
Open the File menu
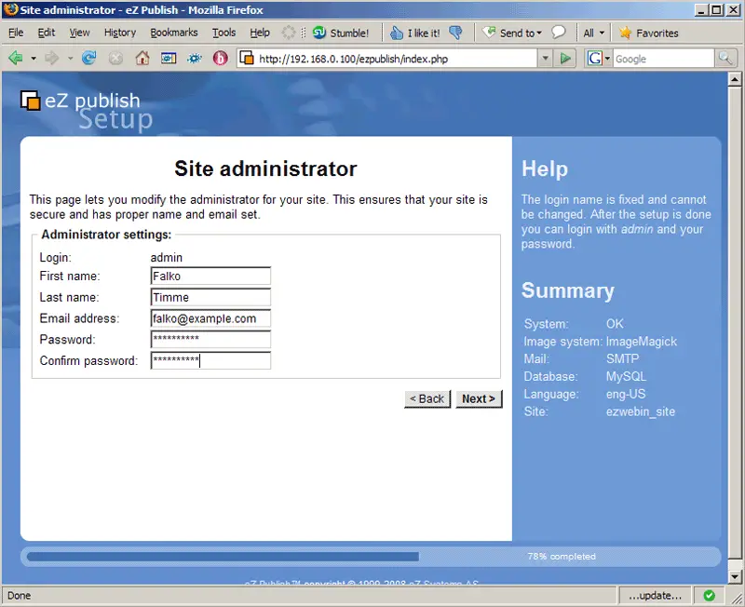click(x=16, y=33)
